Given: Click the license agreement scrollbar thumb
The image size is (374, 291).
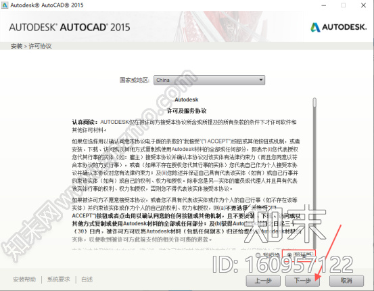Looking at the screenshot, I should click(314, 102).
